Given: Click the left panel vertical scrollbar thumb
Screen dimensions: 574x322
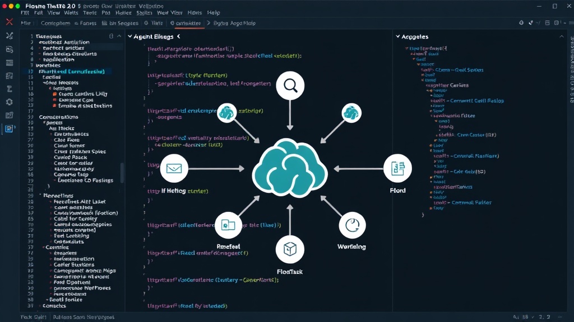Looking at the screenshot, I should pyautogui.click(x=122, y=172).
